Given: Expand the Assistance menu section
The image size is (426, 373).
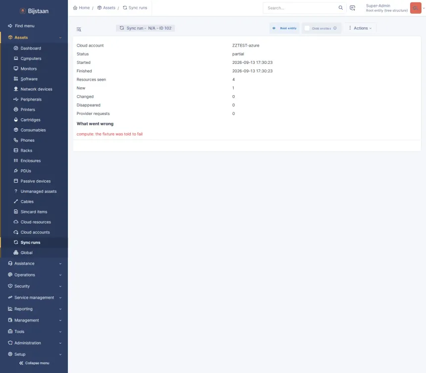Looking at the screenshot, I should point(60,264).
